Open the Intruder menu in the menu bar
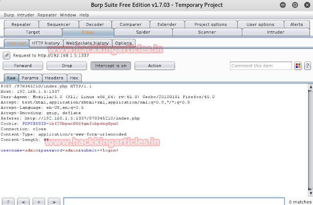The image size is (313, 205). pos(26,15)
